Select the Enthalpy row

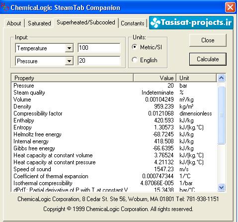pos(114,120)
